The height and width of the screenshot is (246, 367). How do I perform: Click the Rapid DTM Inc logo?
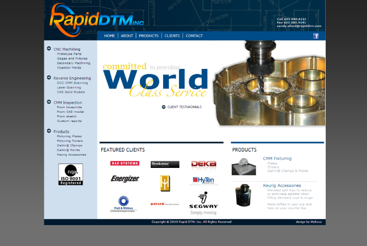tap(97, 18)
